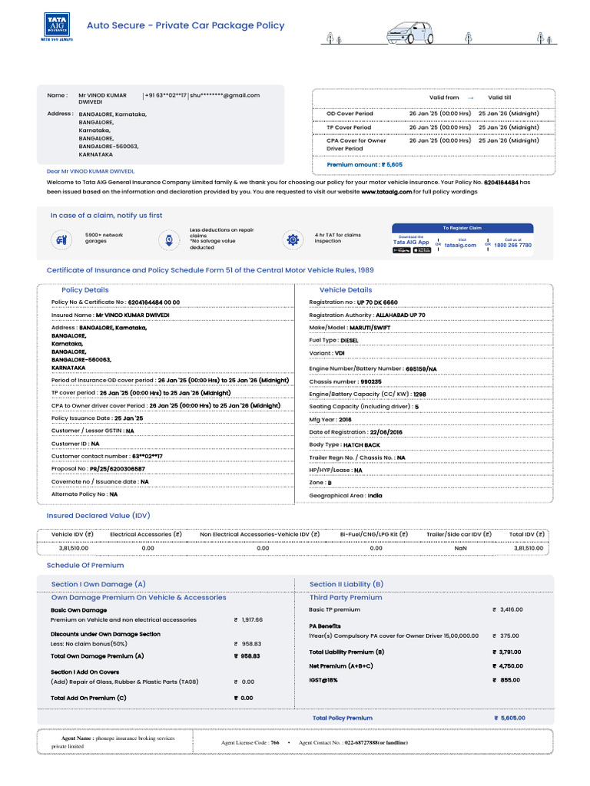Viewport: 590px width, 786px height.
Task: Open tataaig.com link in Register Claim box
Action: tap(460, 245)
